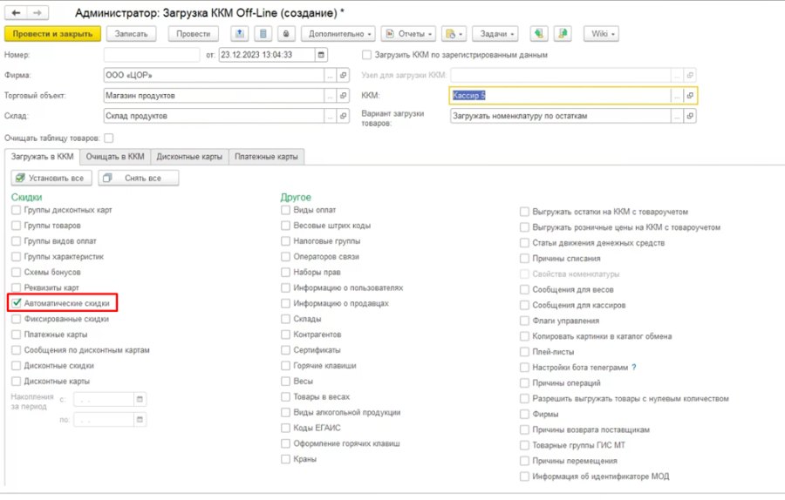
Task: Switch to Очищать в ККМ tab
Action: click(115, 157)
